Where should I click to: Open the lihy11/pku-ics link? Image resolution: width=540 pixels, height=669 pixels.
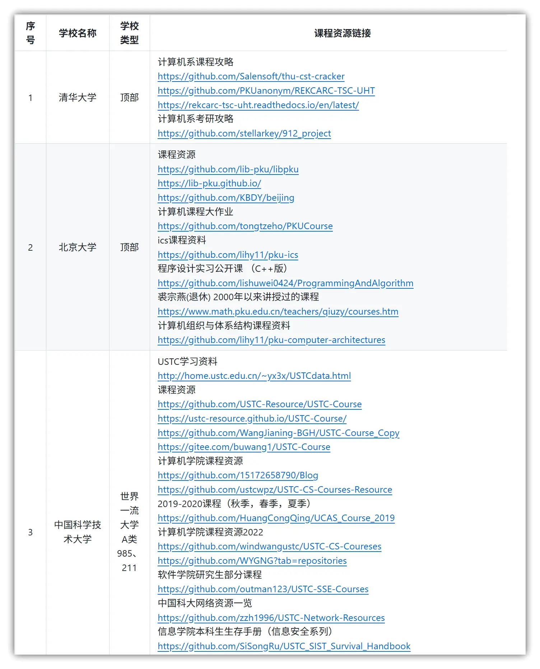pyautogui.click(x=228, y=255)
